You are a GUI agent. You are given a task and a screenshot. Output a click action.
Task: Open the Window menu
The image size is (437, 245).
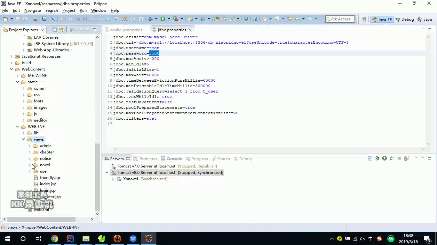point(99,11)
